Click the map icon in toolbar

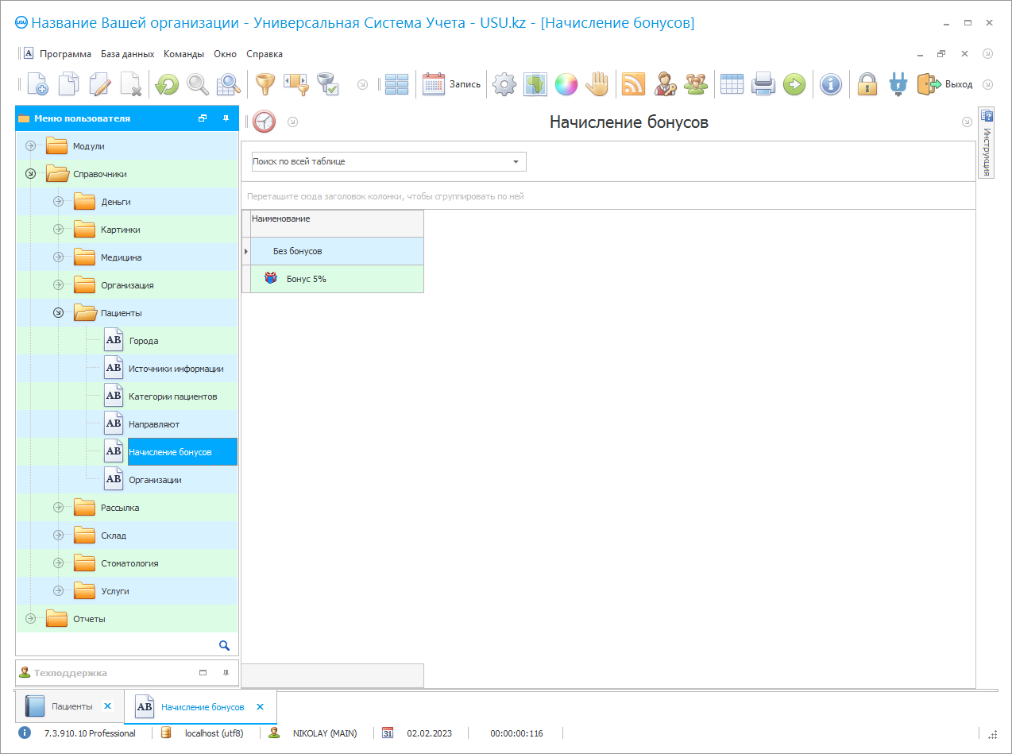pyautogui.click(x=535, y=84)
